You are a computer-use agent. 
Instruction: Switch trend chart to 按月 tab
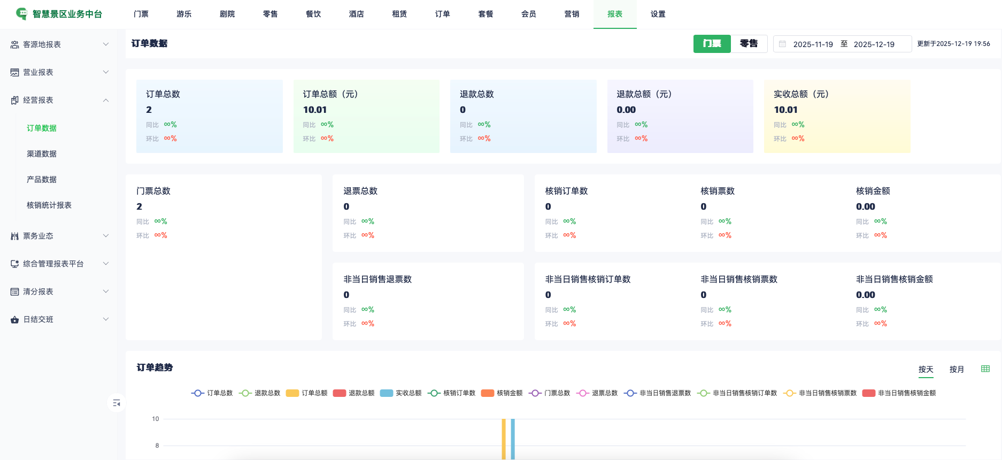[956, 370]
